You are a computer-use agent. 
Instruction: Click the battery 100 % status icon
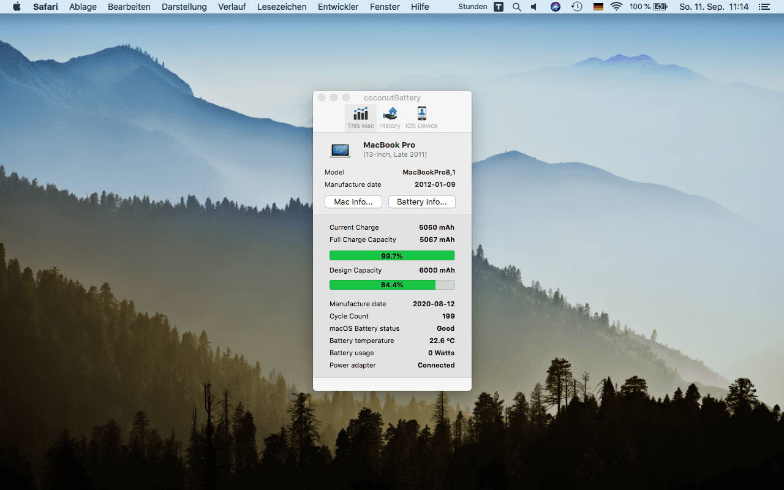(648, 7)
